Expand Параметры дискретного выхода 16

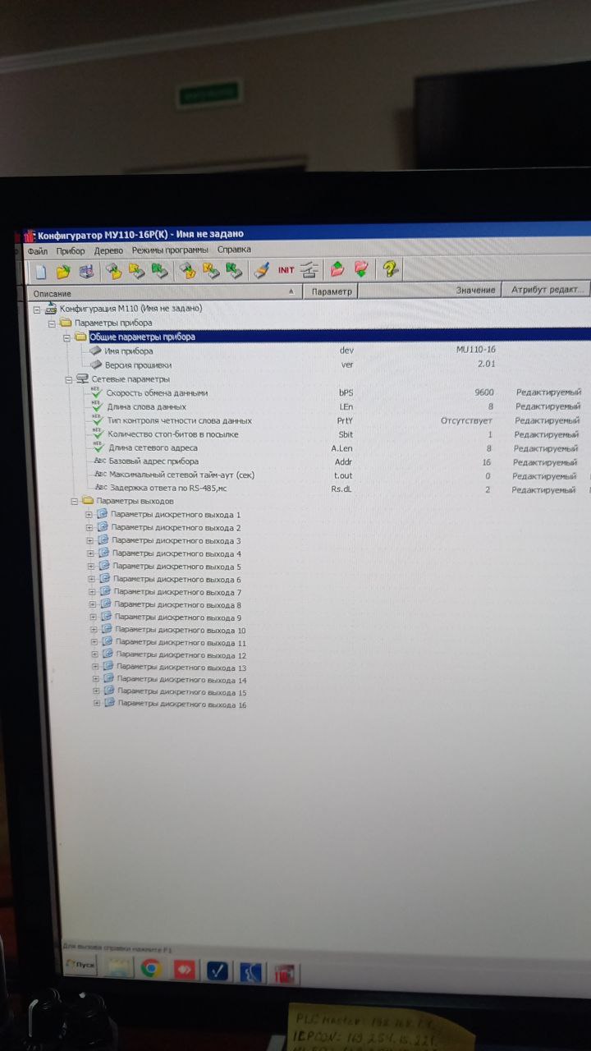(97, 704)
